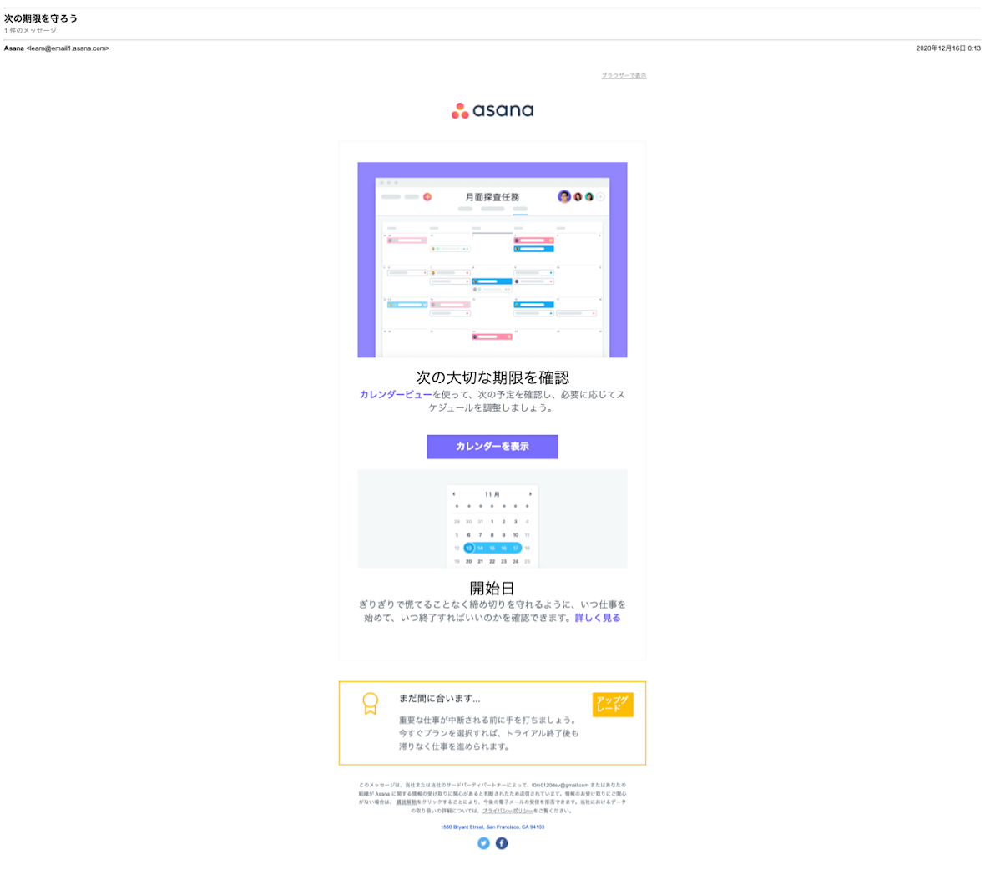Click the 11月 date picker image
This screenshot has height=890, width=985.
tap(492, 518)
